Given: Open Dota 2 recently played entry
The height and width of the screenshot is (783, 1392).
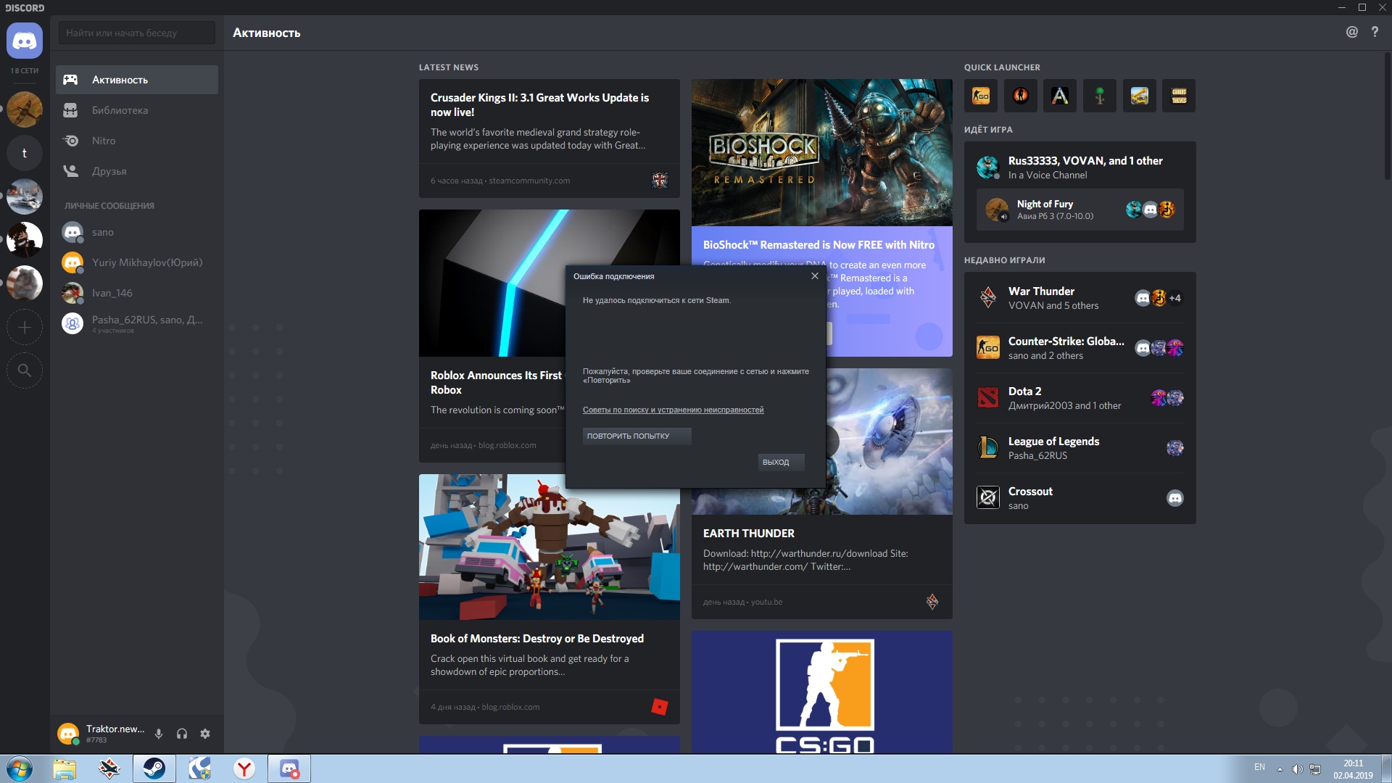Looking at the screenshot, I should (1080, 398).
